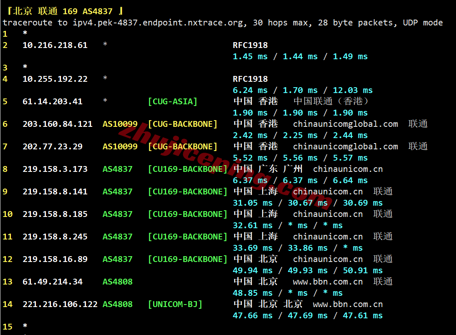Click AS10099 on hop 6 row
The height and width of the screenshot is (335, 456).
(120, 124)
